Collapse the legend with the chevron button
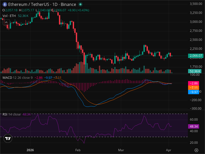The width and height of the screenshot is (205, 154). click(x=6, y=22)
